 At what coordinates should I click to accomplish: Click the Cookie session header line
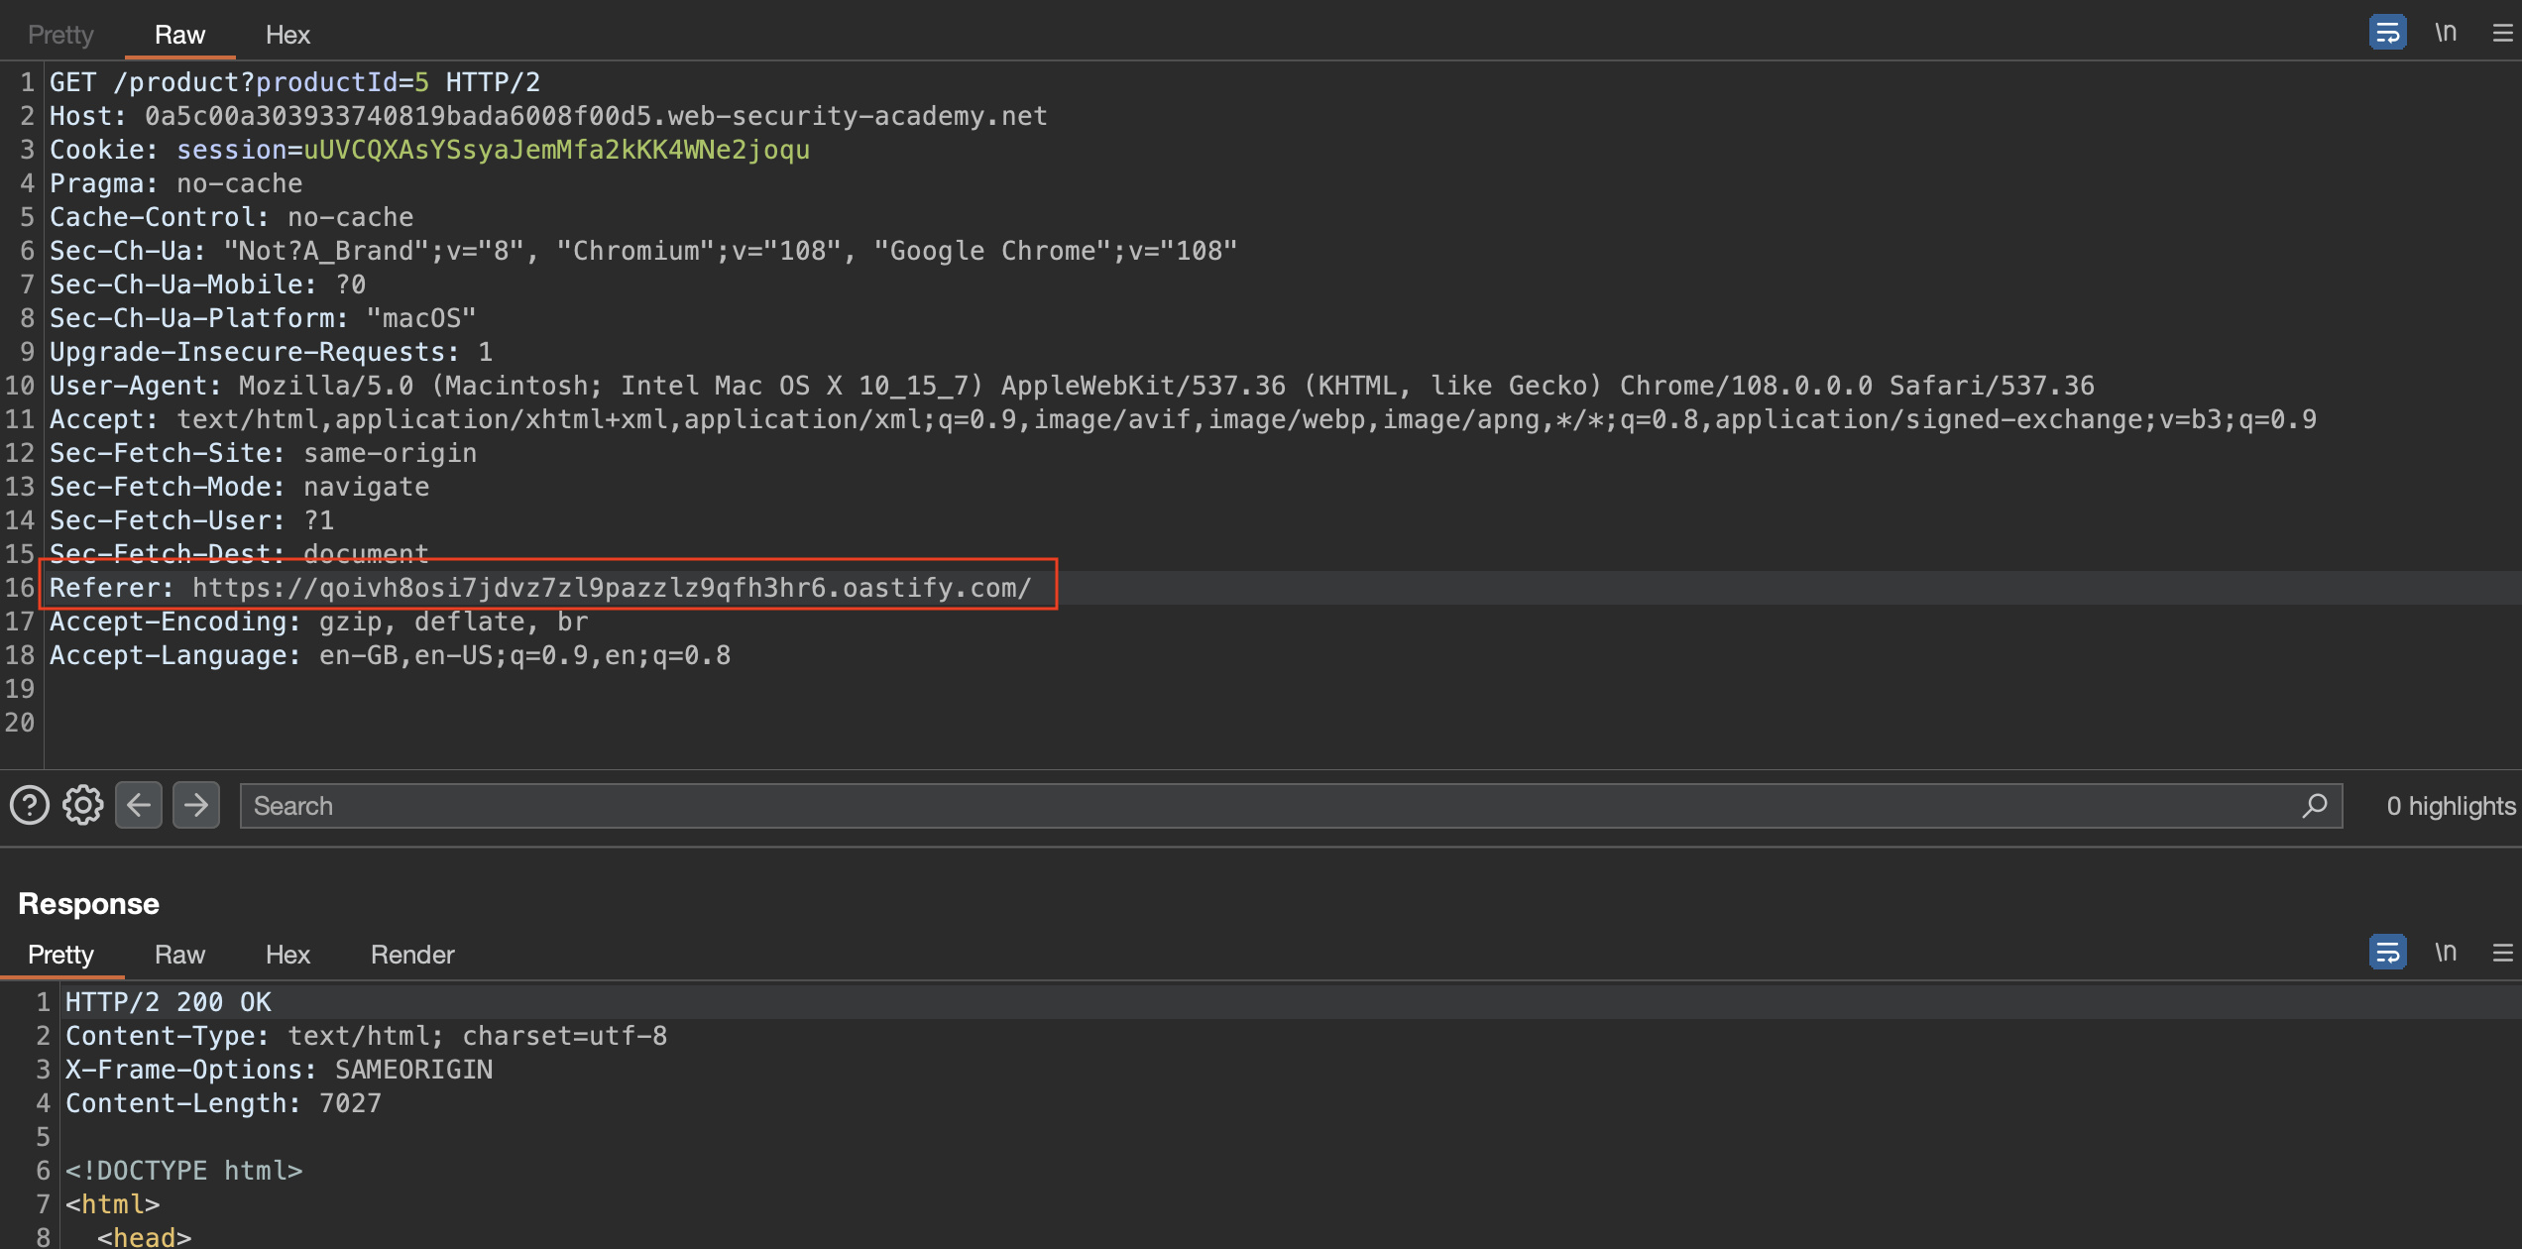click(x=429, y=150)
